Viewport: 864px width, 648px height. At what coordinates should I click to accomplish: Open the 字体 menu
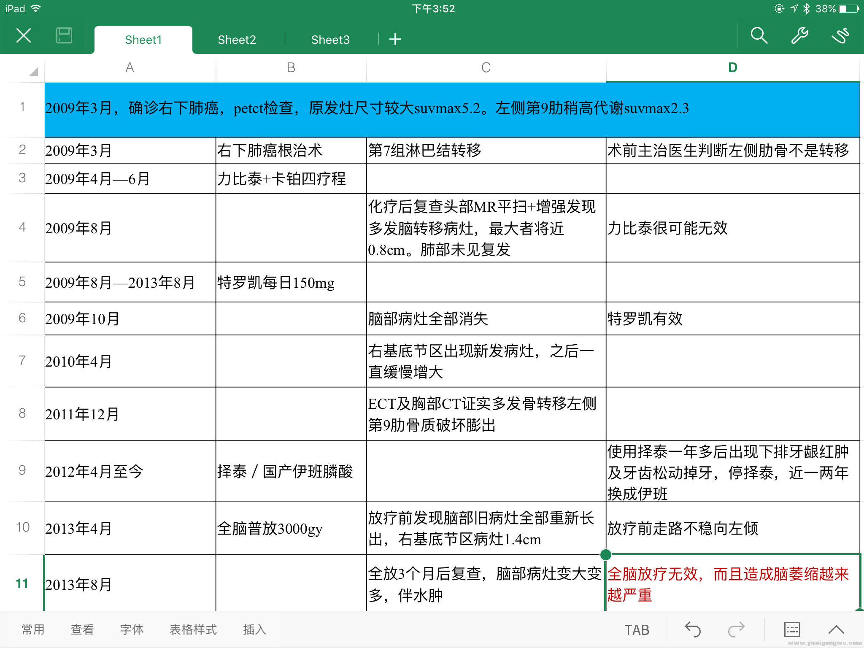coord(132,629)
